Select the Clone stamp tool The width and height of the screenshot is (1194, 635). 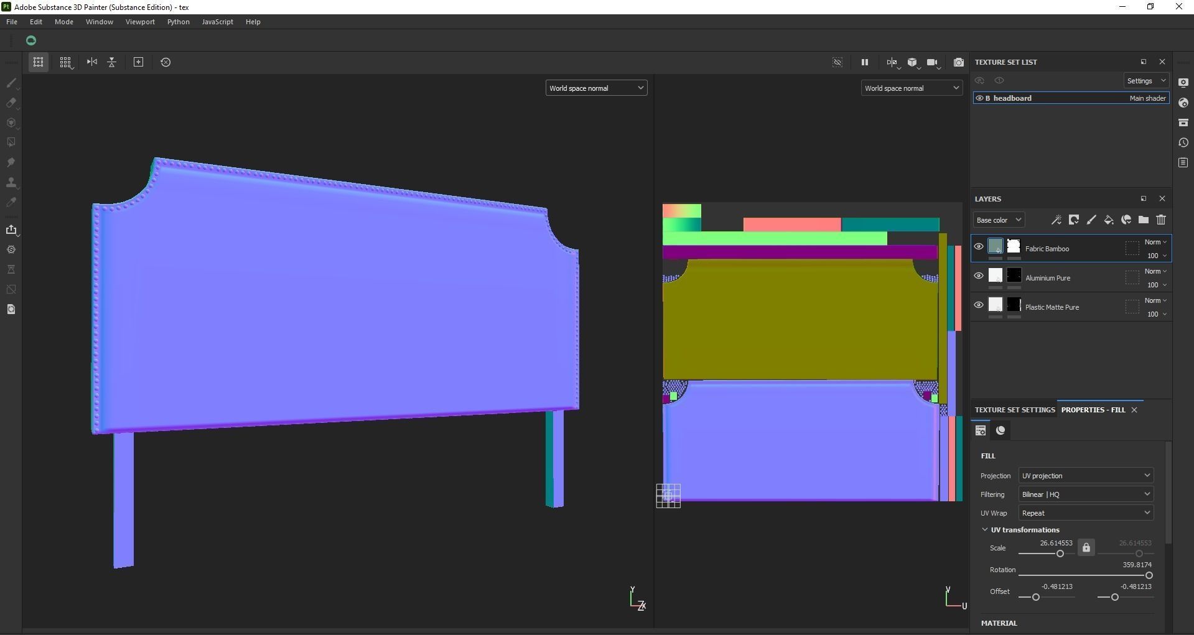click(11, 182)
